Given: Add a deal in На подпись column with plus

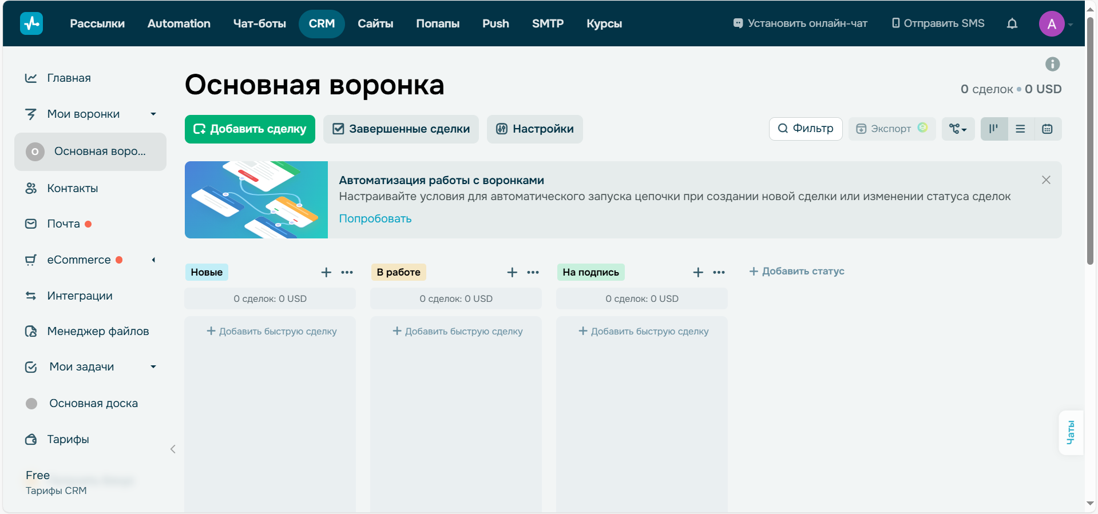Looking at the screenshot, I should click(698, 272).
